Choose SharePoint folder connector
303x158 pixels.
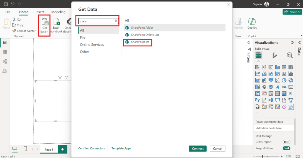[x=175, y=27]
